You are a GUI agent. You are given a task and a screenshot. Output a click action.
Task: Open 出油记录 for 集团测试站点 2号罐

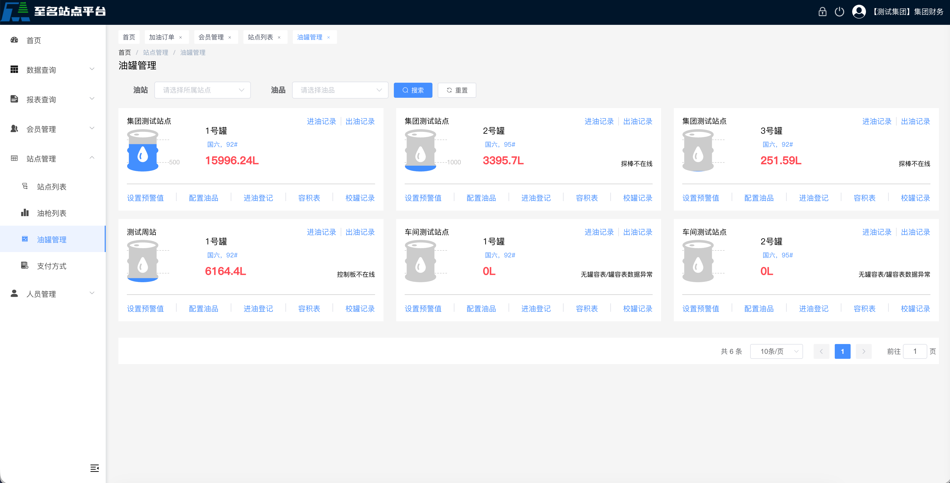pos(638,121)
